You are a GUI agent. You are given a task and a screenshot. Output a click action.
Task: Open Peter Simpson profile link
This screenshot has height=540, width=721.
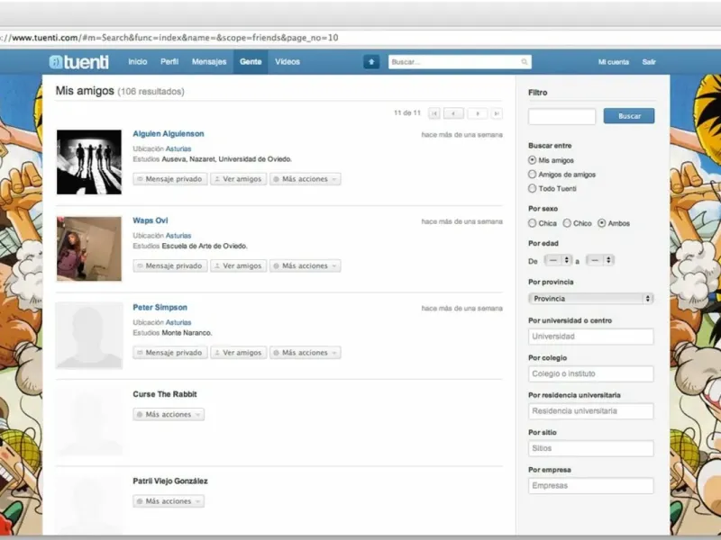[x=160, y=307]
